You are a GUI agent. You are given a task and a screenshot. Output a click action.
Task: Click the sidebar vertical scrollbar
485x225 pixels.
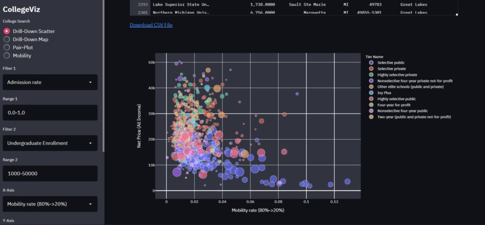103,76
